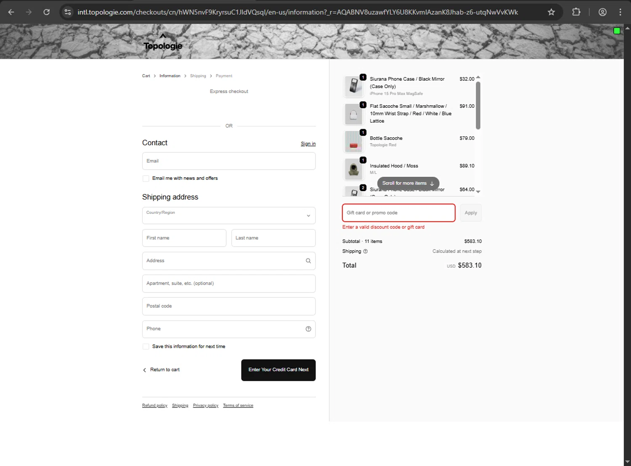631x466 pixels.
Task: Focus the Apartment, suite field
Action: [229, 284]
